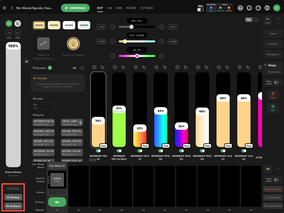284x213 pixels.
Task: Switch to the RGB tab
Action: point(119,8)
